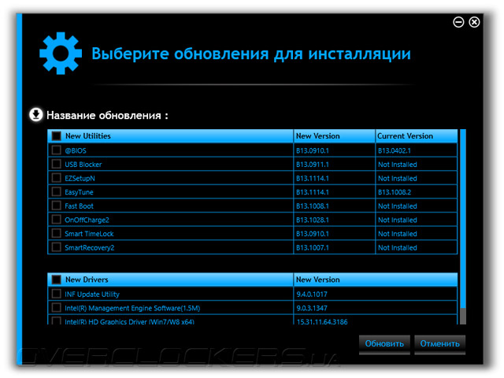504x378 pixels.
Task: Click the Current Version column header
Action: pos(405,136)
